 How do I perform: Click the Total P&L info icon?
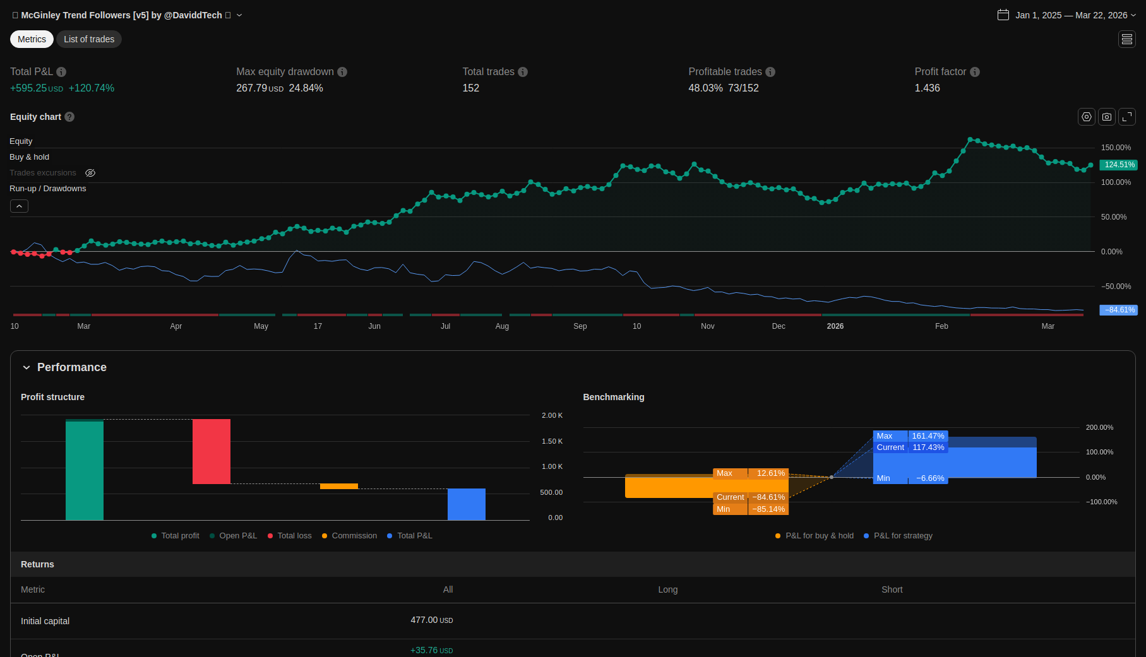point(61,72)
